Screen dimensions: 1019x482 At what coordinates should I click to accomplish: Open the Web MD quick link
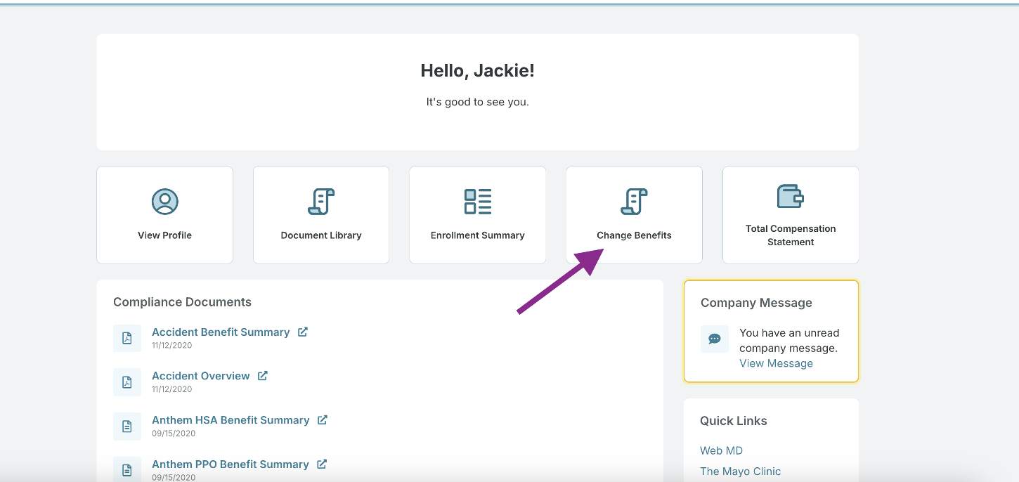[x=721, y=450]
